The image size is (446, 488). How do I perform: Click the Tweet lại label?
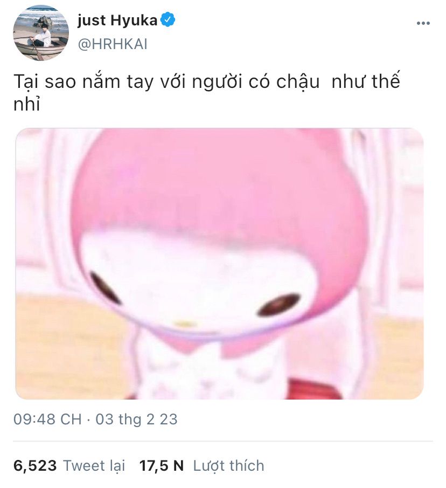point(94,465)
